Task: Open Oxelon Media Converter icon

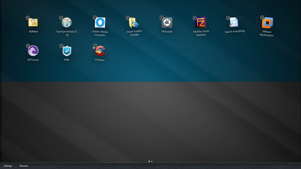Action: click(x=100, y=23)
